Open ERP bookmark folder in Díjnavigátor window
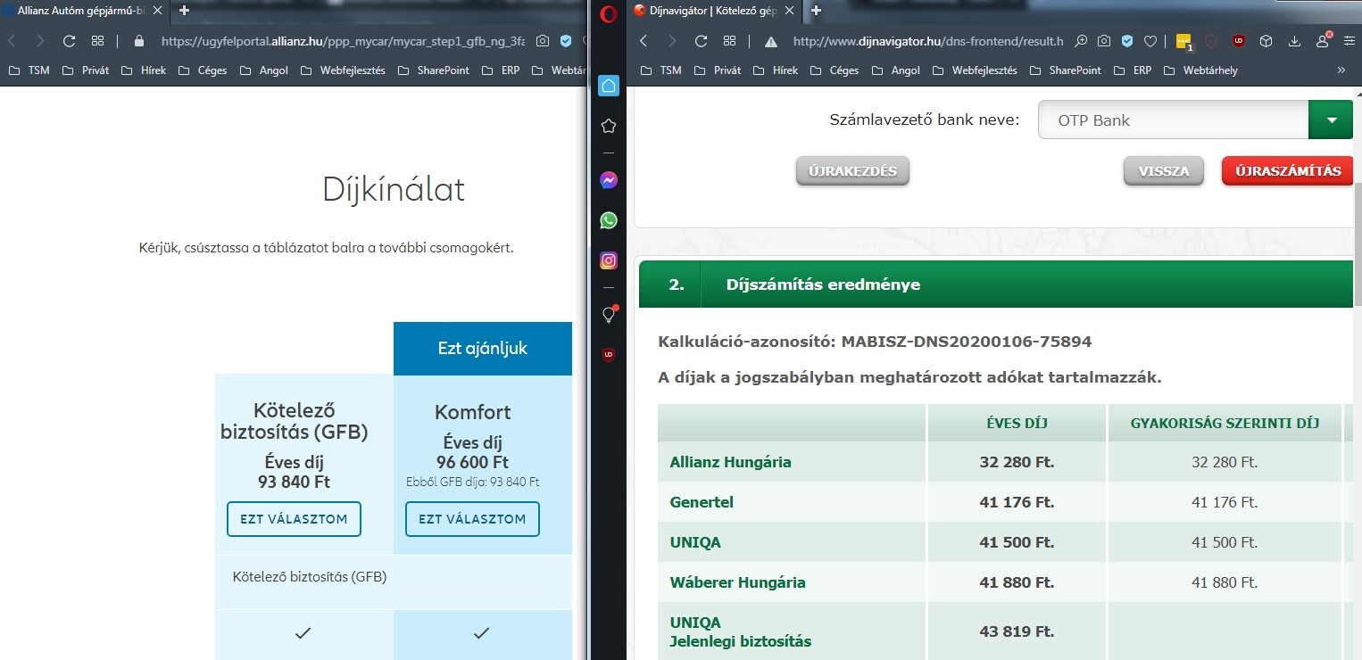The image size is (1362, 660). (1133, 70)
